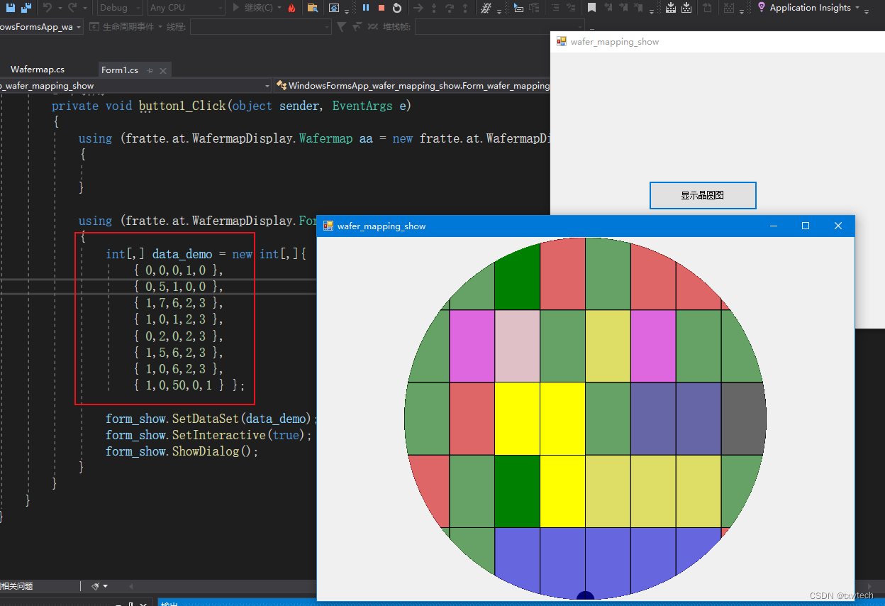Click the Restart debugging icon
The image size is (885, 606).
point(397,8)
